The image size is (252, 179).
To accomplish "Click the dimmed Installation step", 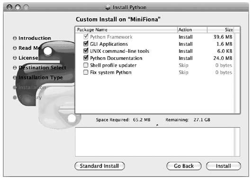I will [32, 87].
